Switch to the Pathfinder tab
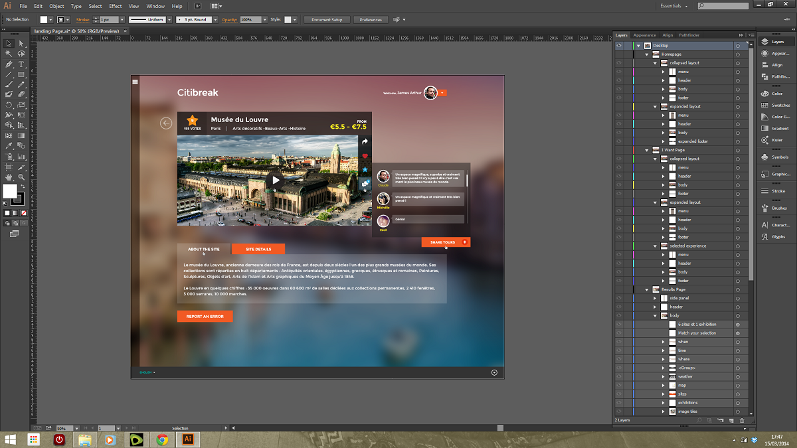Image resolution: width=797 pixels, height=448 pixels. click(x=689, y=35)
